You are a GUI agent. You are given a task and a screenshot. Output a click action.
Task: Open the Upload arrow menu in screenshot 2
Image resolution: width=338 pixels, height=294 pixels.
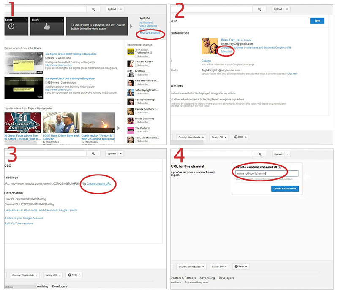coord(287,9)
